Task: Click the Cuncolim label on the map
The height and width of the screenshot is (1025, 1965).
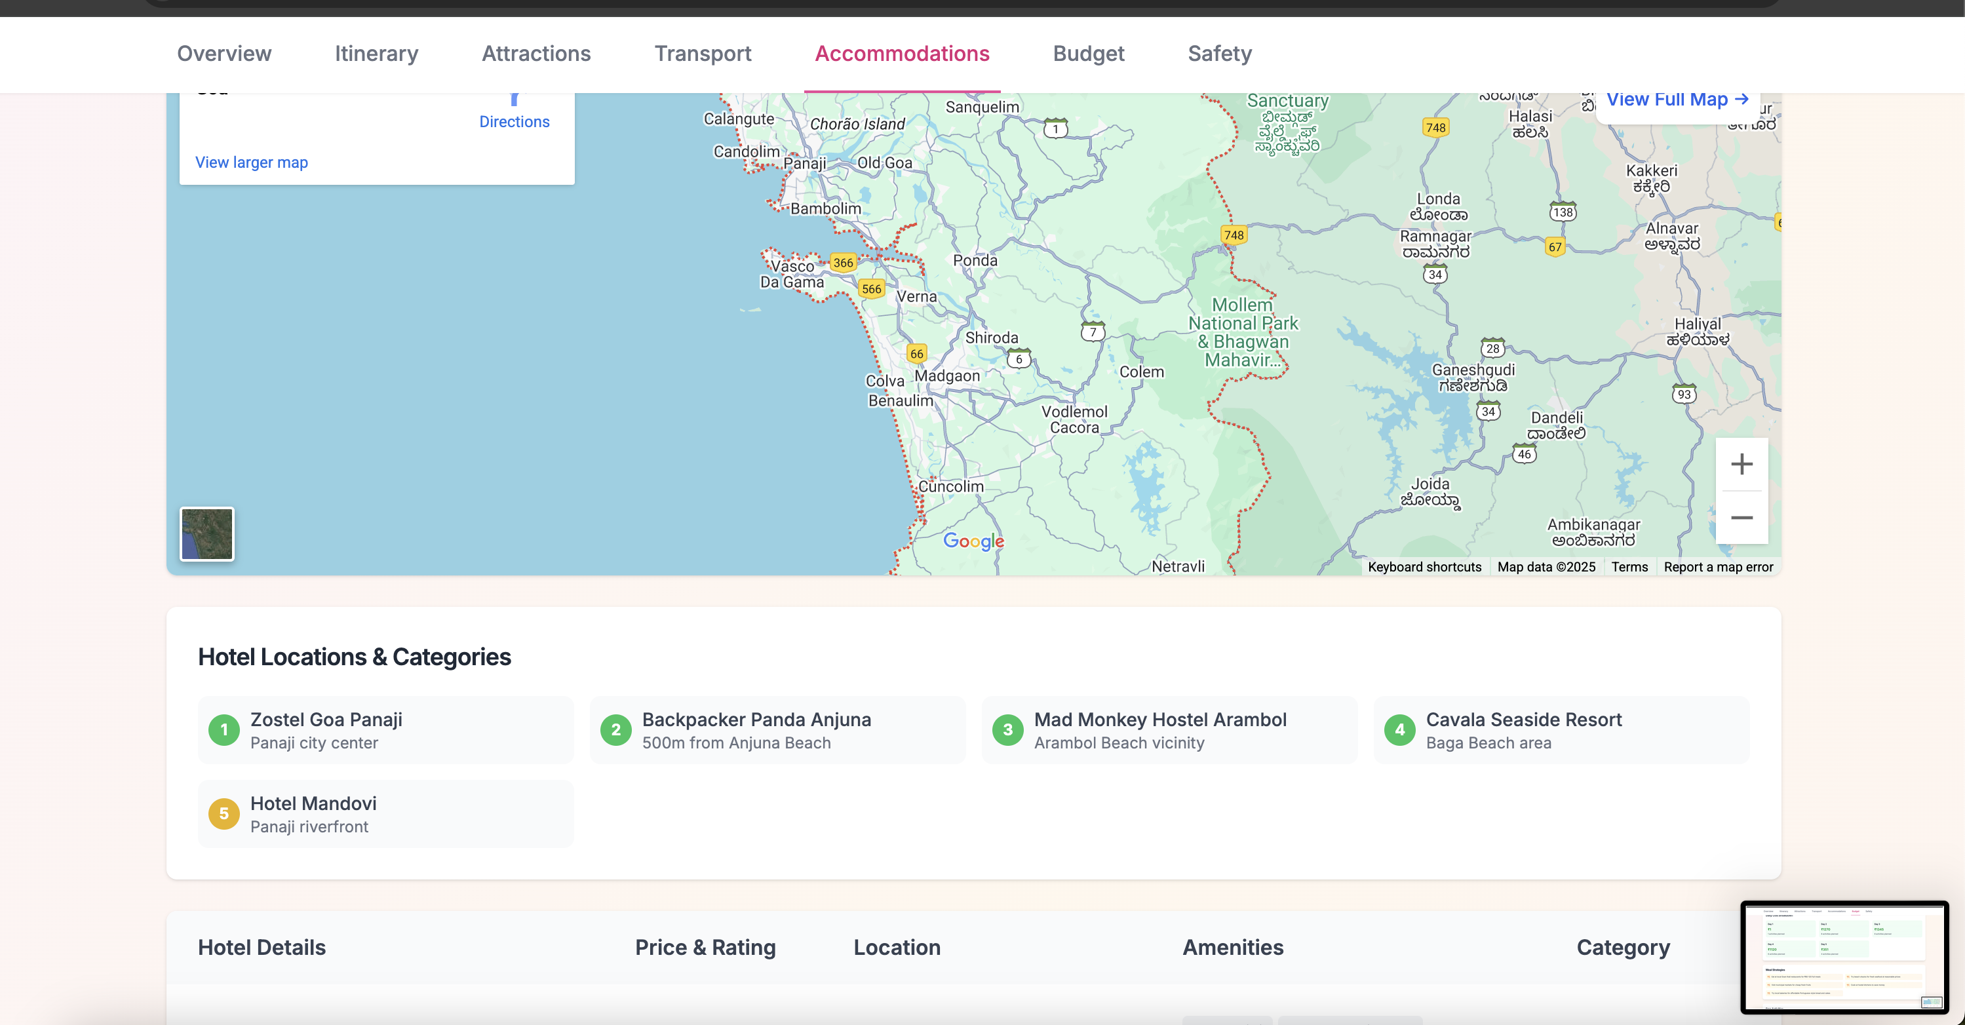Action: 950,486
